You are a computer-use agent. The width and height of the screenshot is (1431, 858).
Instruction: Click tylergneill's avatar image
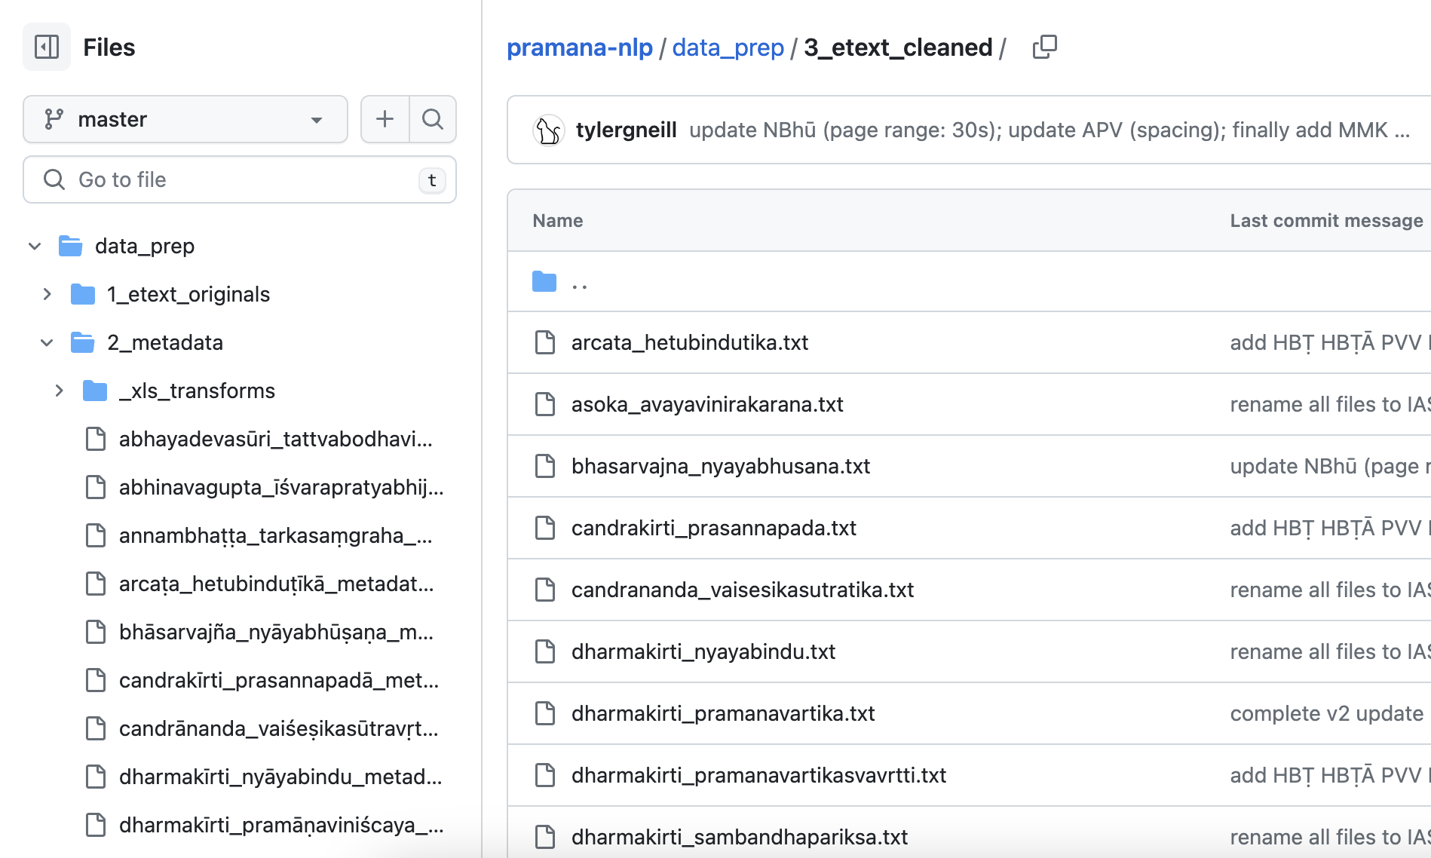(x=548, y=130)
